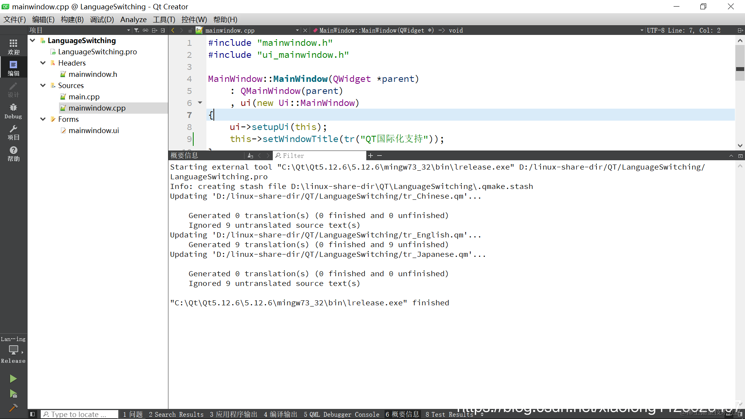Open the 工具(T) menu

click(164, 19)
